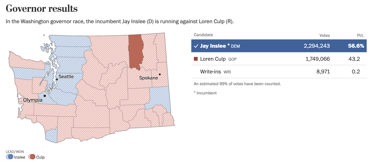
Task: Select the Loren Culp result row
Action: tap(279, 59)
